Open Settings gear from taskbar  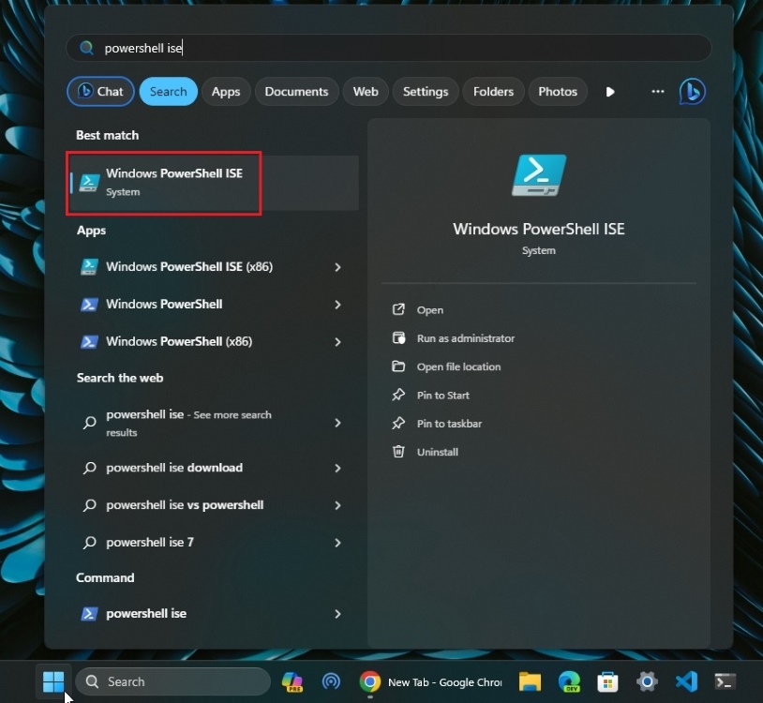pos(647,681)
